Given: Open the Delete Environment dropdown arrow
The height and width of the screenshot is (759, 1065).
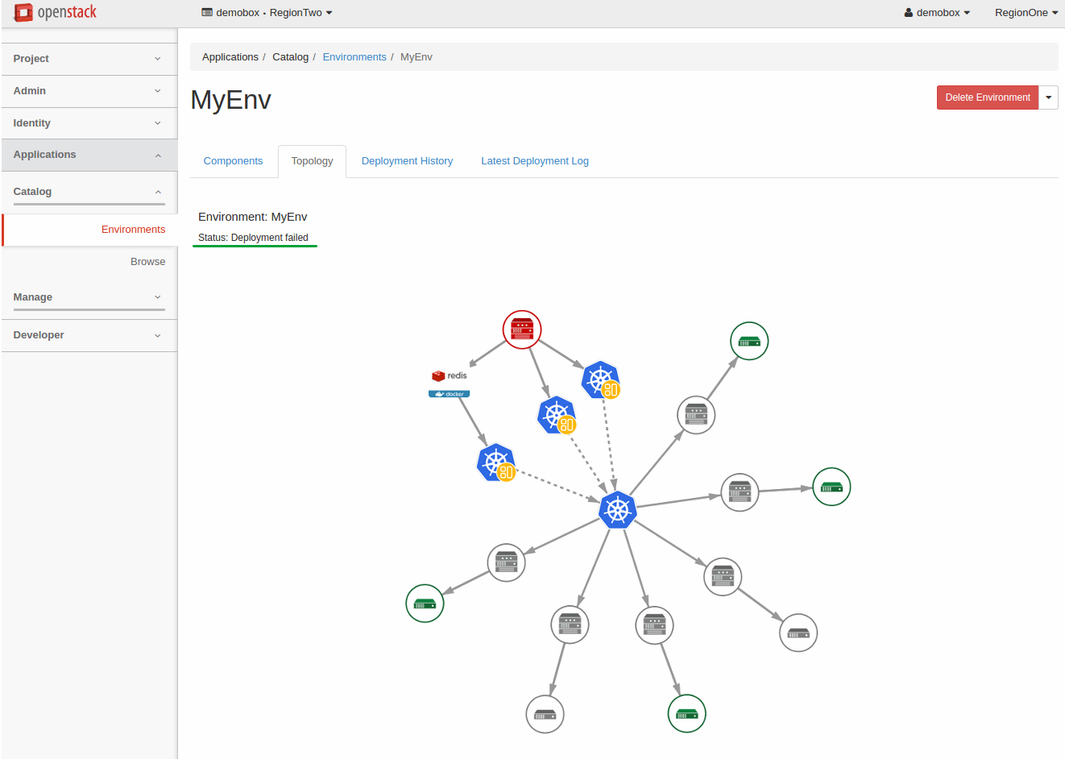Looking at the screenshot, I should 1048,97.
